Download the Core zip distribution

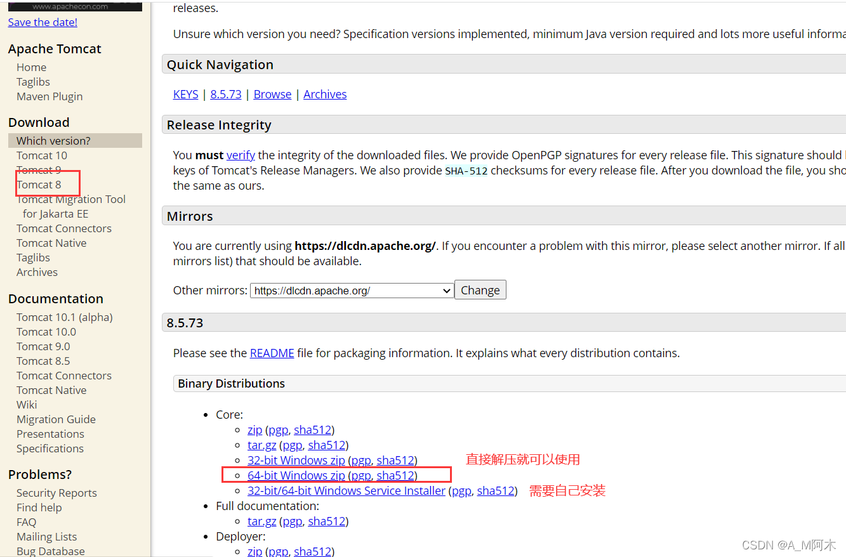pos(254,430)
